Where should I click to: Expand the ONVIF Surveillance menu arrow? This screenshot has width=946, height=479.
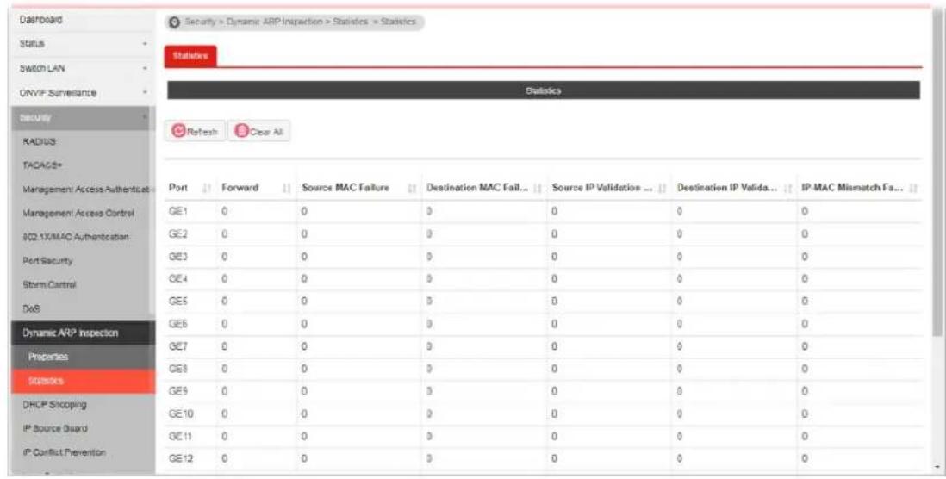pos(145,93)
